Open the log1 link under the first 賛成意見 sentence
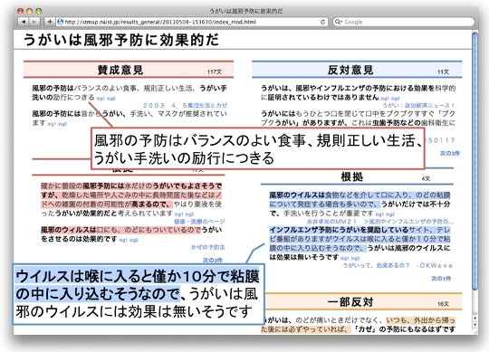This screenshot has height=352, width=489. click(x=101, y=99)
